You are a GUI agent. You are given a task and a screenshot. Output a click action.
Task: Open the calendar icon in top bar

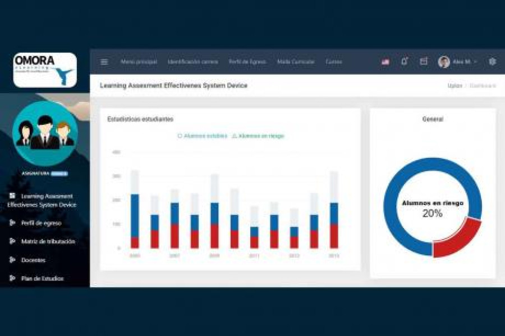[x=424, y=62]
